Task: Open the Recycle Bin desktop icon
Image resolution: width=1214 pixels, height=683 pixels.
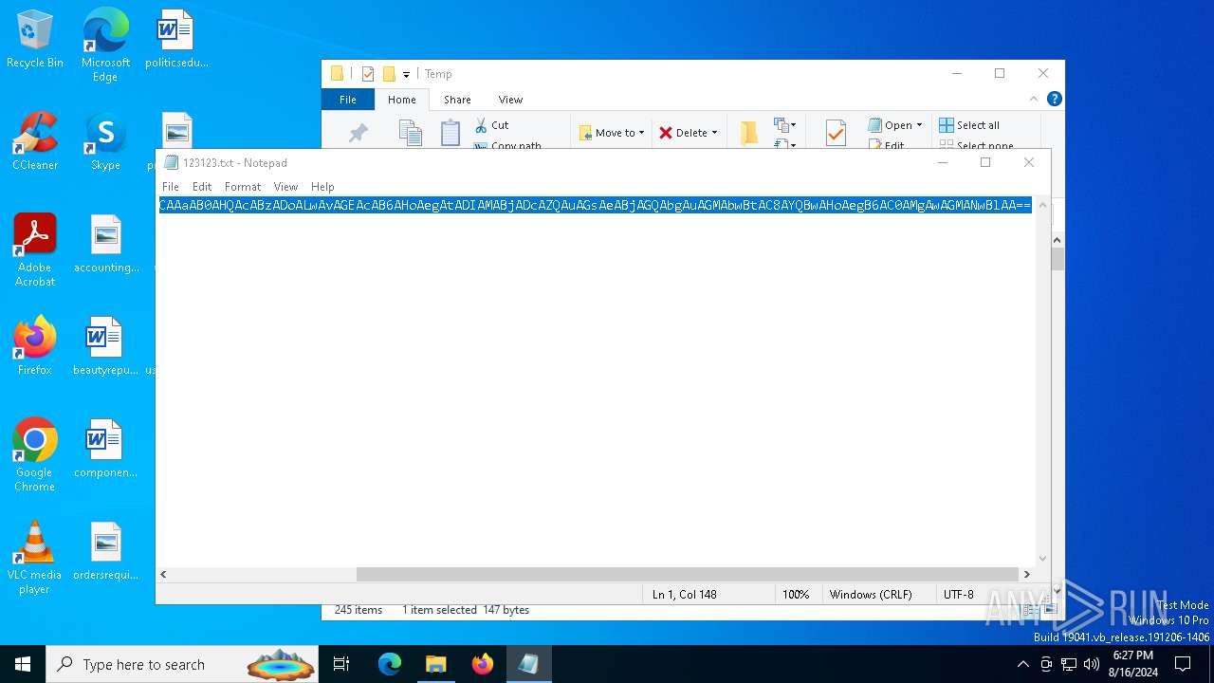Action: tap(35, 39)
